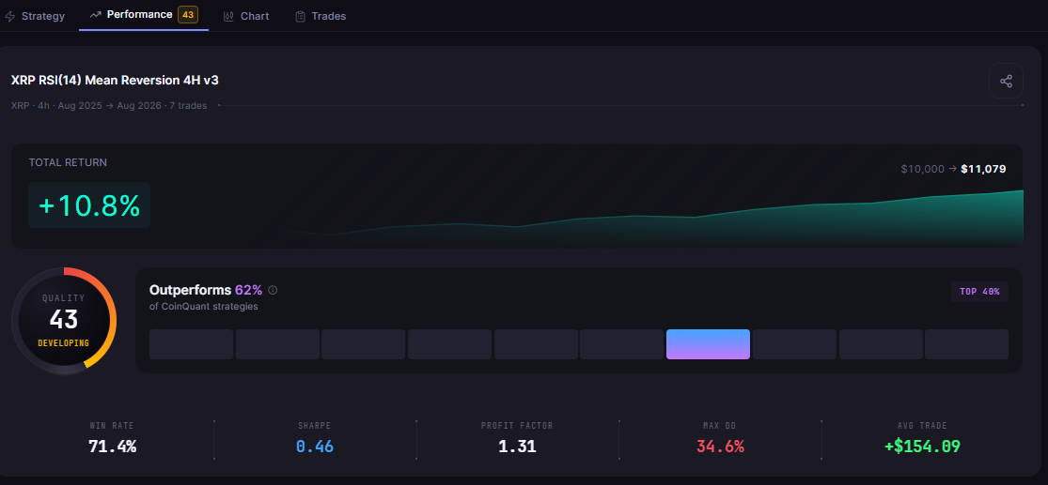Click the candlestick Chart icon
The height and width of the screenshot is (485, 1048).
tap(228, 16)
